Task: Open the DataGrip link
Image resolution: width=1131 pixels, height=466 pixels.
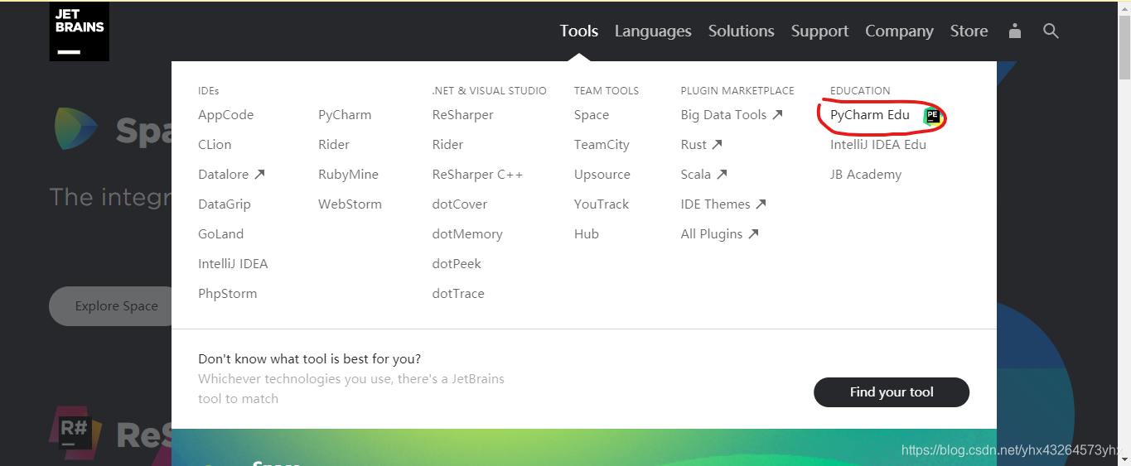Action: (x=225, y=204)
